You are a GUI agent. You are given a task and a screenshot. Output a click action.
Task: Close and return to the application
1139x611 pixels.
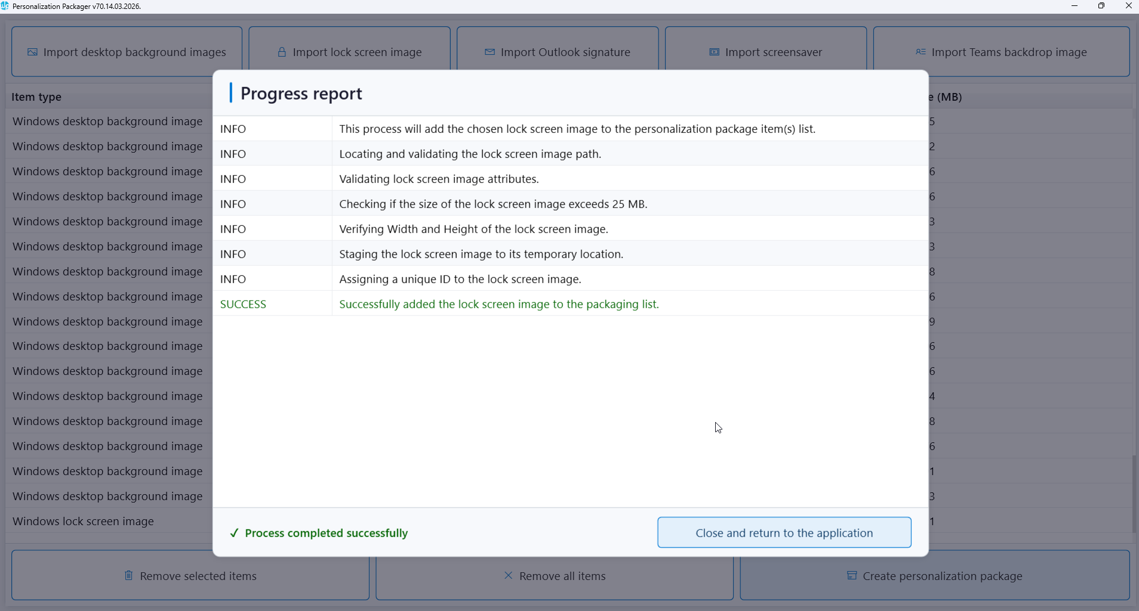click(784, 533)
